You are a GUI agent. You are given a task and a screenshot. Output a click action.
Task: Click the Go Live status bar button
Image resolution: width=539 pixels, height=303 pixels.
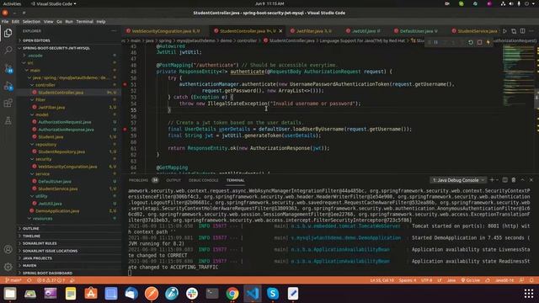[470, 280]
